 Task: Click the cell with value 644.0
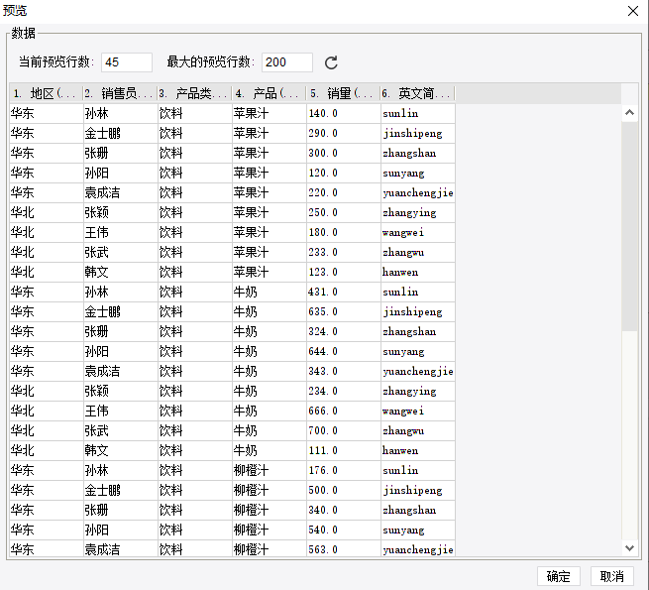point(344,351)
